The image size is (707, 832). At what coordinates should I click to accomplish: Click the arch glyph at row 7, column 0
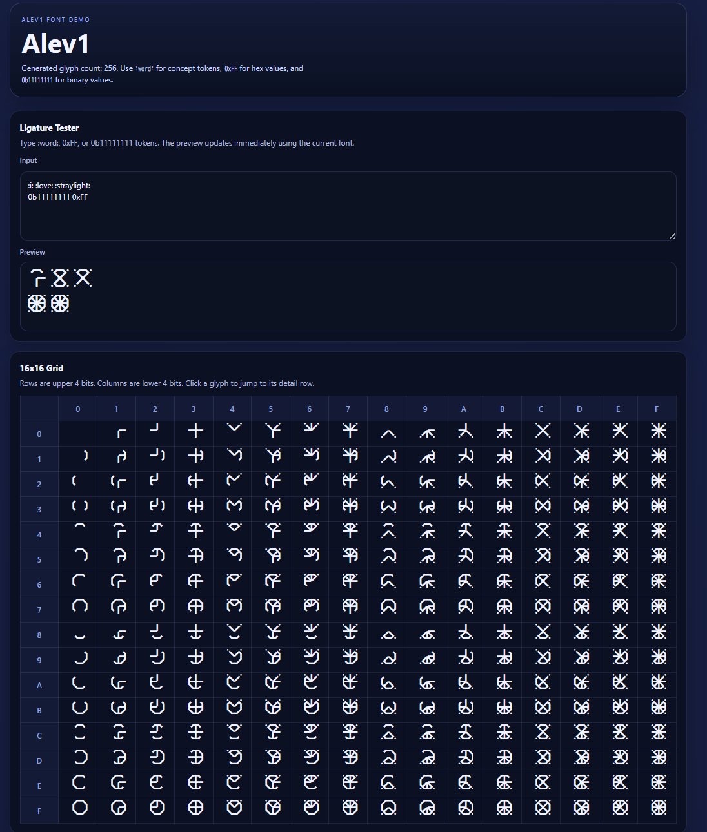tap(80, 606)
